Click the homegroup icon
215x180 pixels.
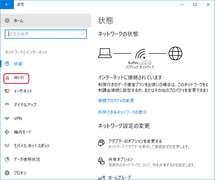click(101, 178)
